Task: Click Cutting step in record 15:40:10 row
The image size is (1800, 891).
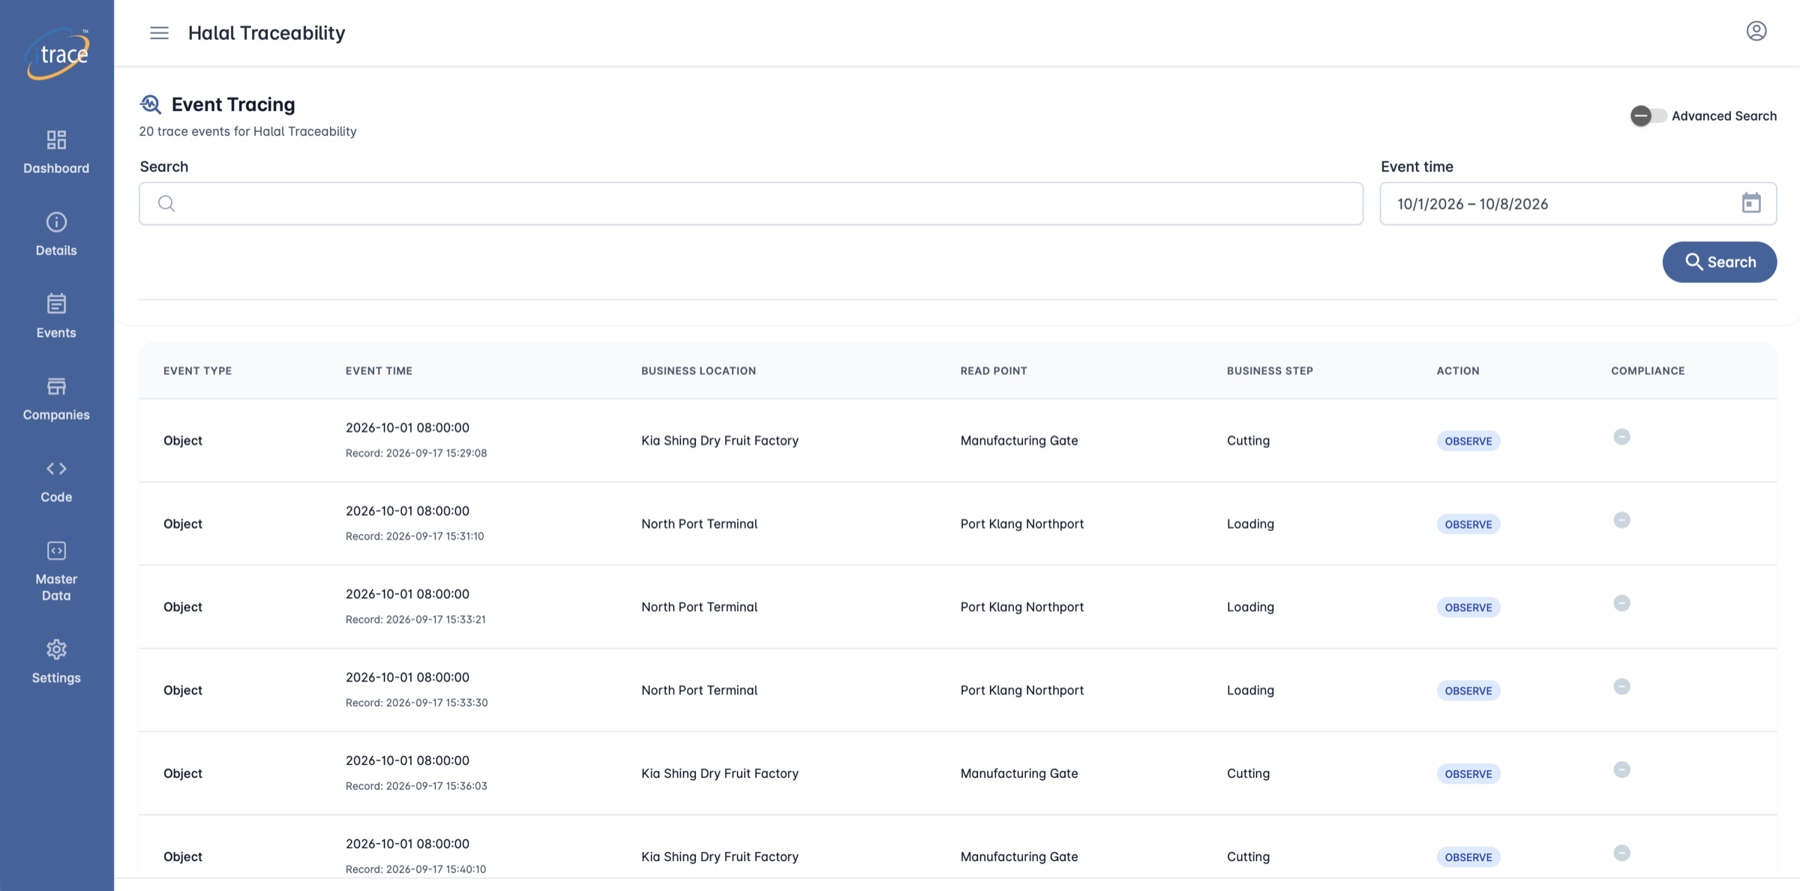Action: (x=1248, y=856)
